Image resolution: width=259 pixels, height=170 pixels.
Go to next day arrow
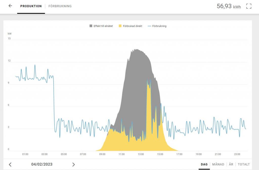pyautogui.click(x=74, y=164)
